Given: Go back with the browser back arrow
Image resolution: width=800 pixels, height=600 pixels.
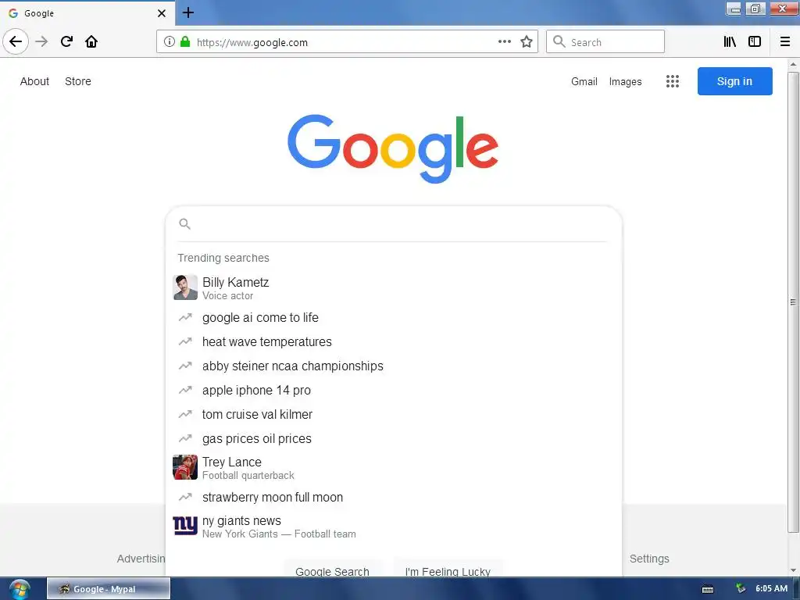Looking at the screenshot, I should [x=16, y=41].
